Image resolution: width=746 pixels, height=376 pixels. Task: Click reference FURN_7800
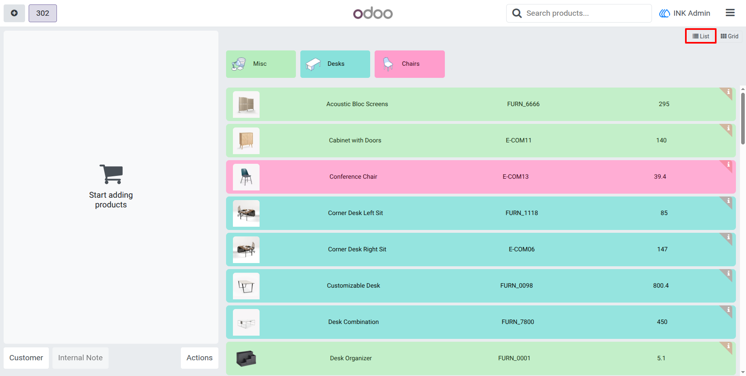518,322
